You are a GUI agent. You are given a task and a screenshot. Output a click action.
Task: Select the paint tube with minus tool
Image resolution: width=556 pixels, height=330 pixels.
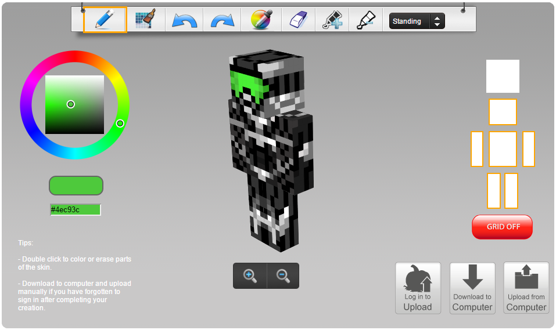click(366, 20)
